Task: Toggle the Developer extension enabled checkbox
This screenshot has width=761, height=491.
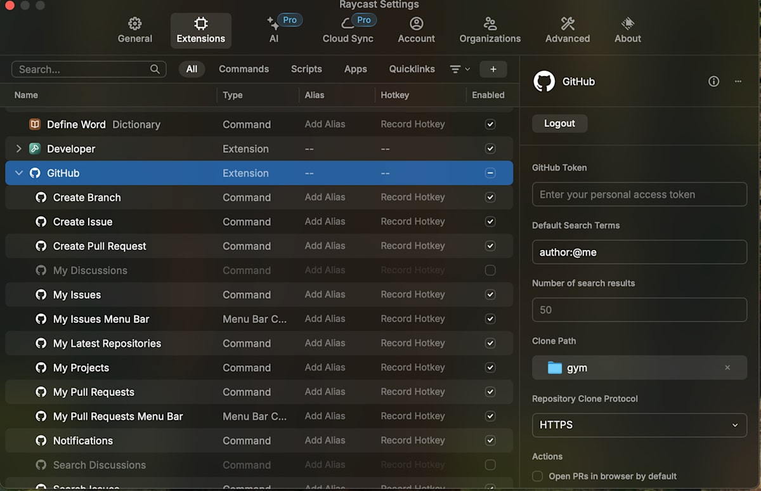Action: point(490,148)
